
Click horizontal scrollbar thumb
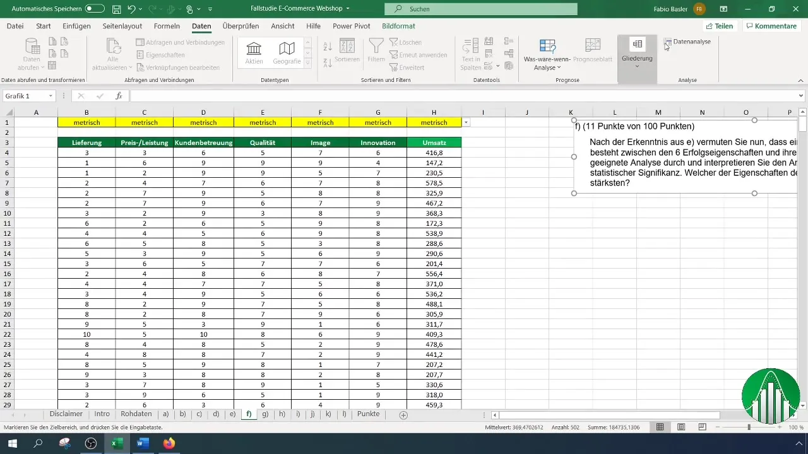coord(610,415)
